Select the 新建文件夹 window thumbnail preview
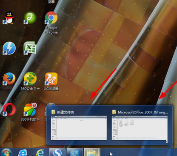 (79, 128)
